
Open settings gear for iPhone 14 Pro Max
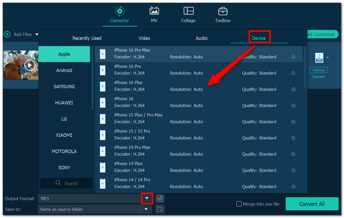293,154
